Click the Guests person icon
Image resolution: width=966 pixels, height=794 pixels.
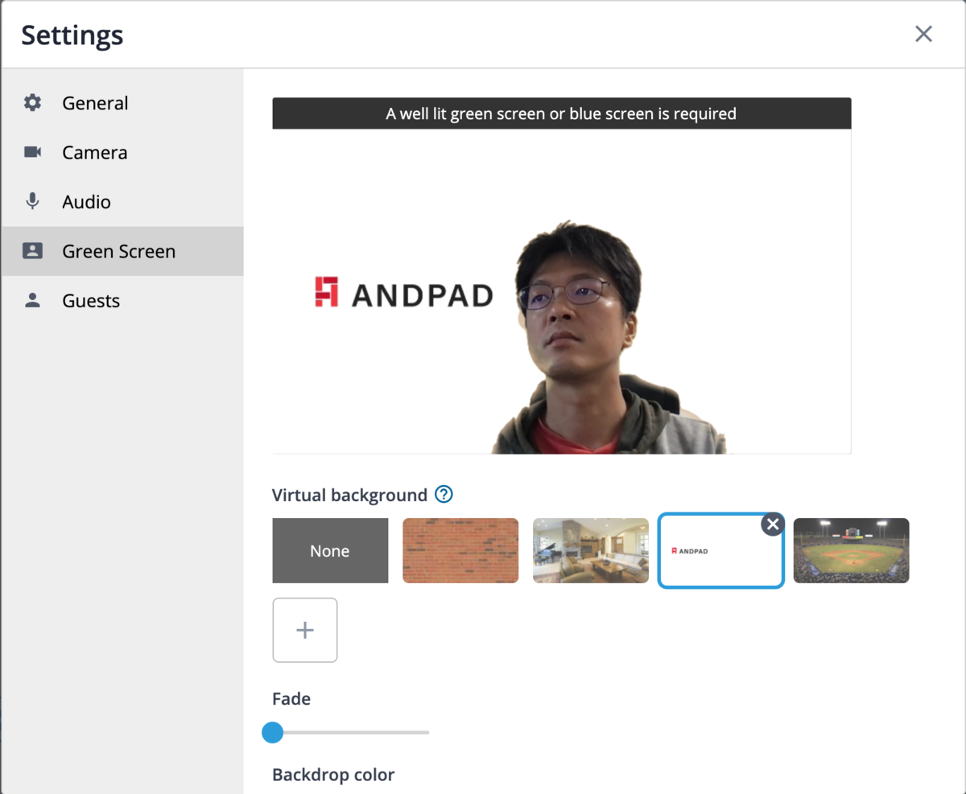pyautogui.click(x=32, y=300)
